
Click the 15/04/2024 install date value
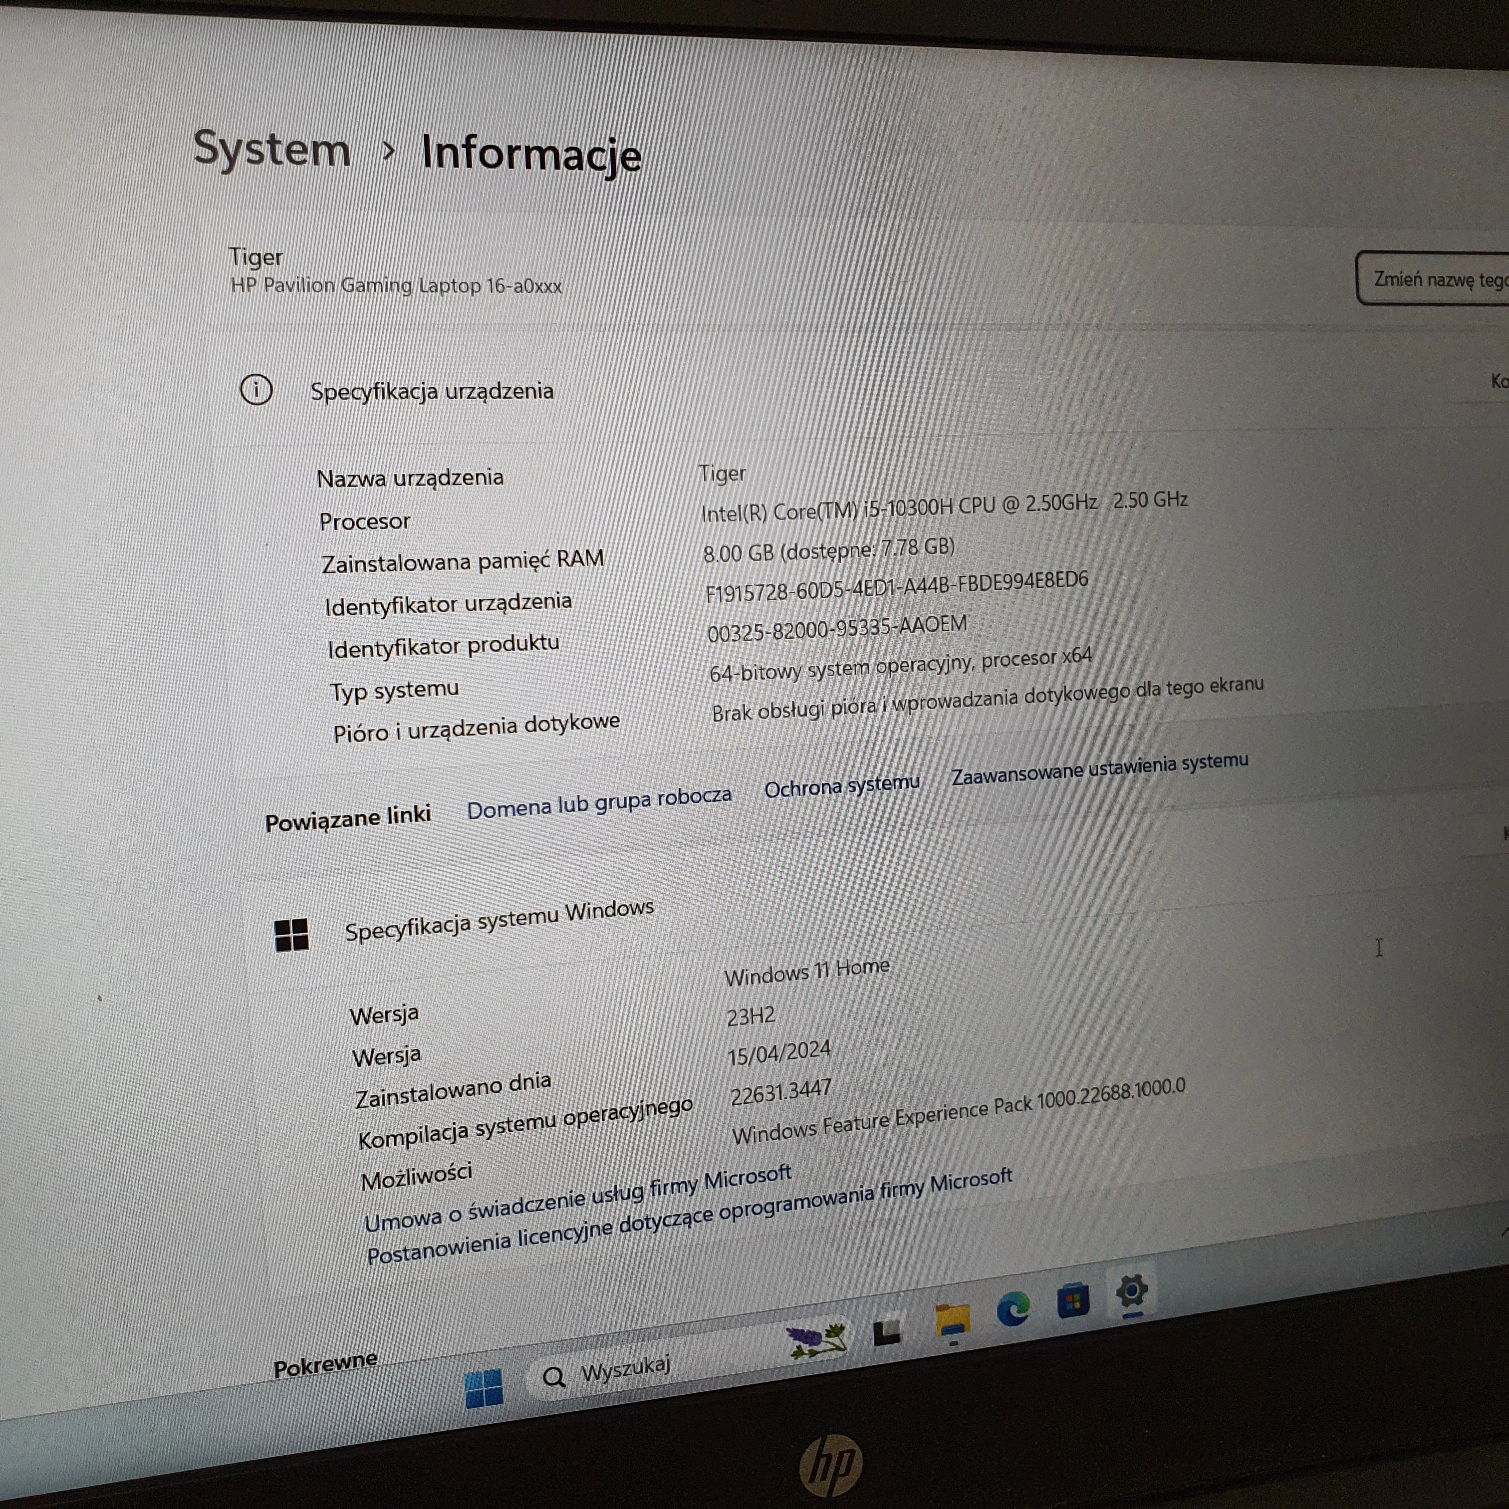tap(779, 1053)
